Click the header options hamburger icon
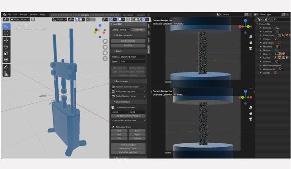291x169 pixels. coord(33,19)
